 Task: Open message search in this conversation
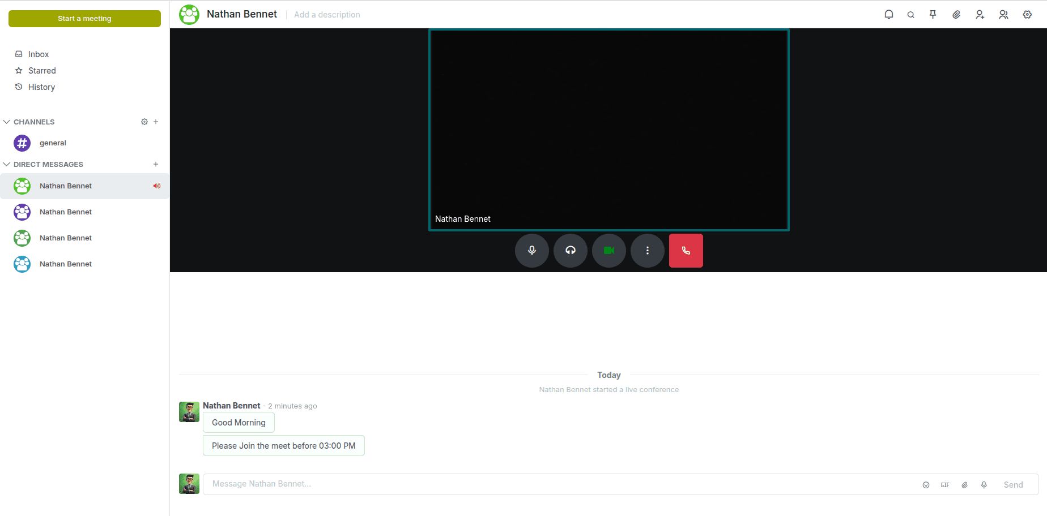(910, 14)
